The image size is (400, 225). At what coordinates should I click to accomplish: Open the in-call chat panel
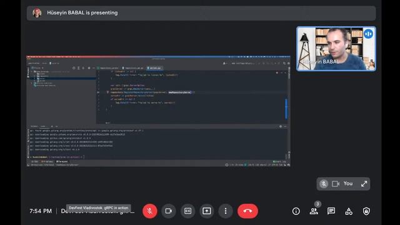click(331, 211)
